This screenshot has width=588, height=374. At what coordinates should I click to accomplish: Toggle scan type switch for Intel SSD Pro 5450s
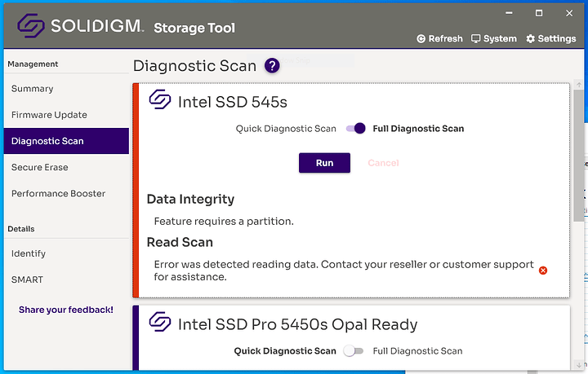tap(354, 351)
